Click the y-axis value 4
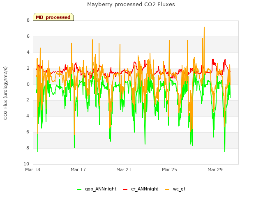This screenshot has width=263, height=197. (28, 53)
